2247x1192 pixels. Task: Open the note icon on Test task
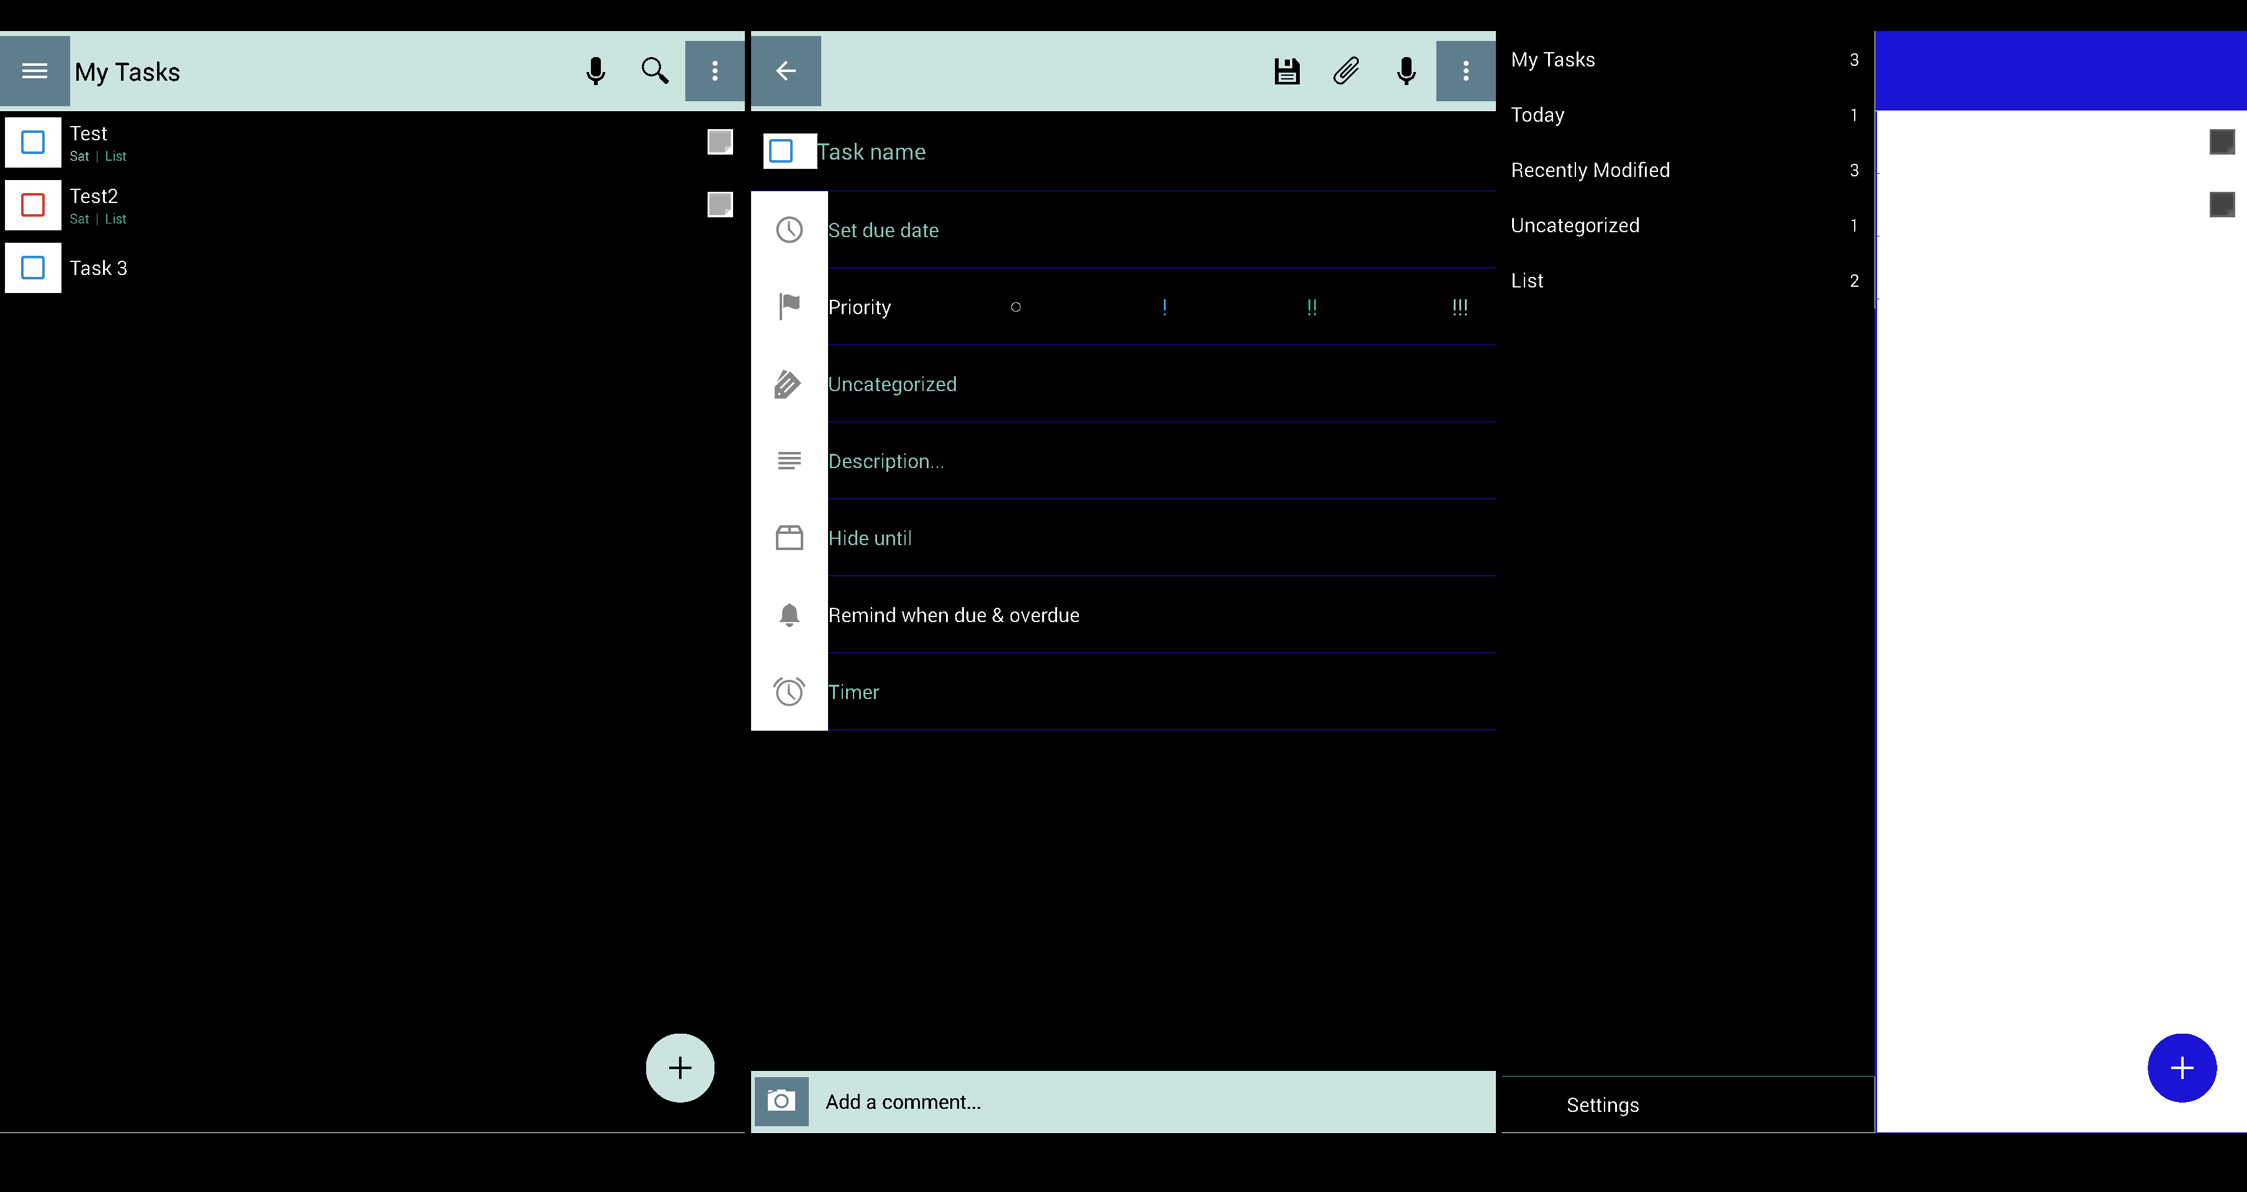click(x=719, y=142)
